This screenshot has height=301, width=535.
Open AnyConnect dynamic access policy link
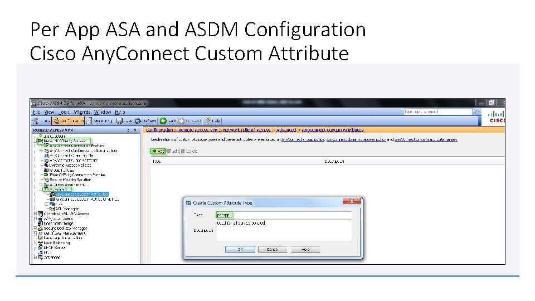(356, 139)
